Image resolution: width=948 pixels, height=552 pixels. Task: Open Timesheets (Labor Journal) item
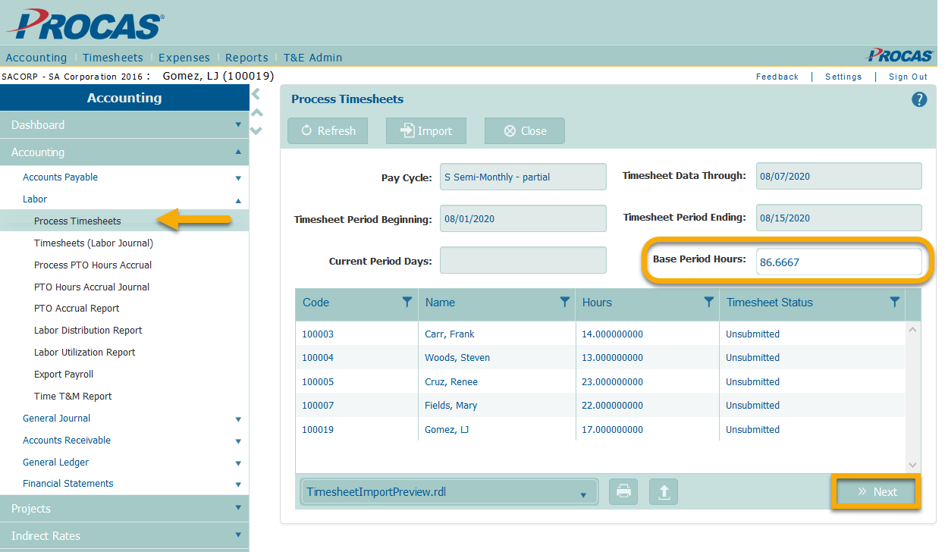93,243
